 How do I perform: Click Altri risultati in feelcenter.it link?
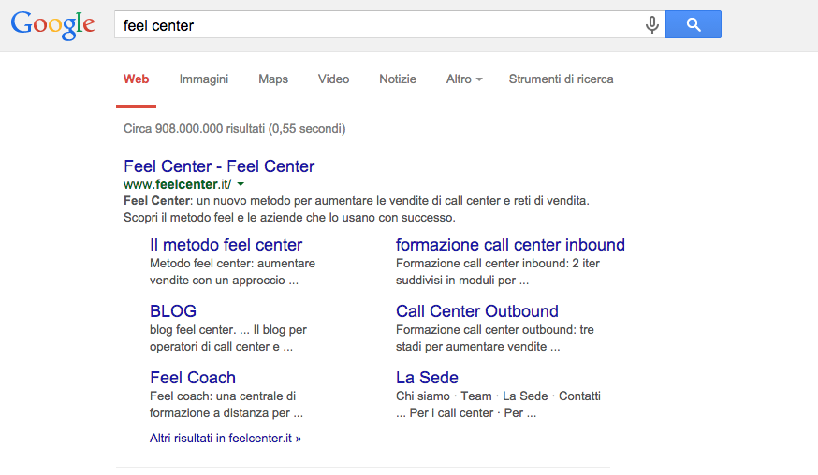(x=226, y=438)
